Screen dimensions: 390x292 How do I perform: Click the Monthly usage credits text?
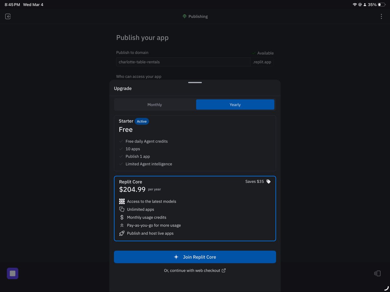(147, 217)
